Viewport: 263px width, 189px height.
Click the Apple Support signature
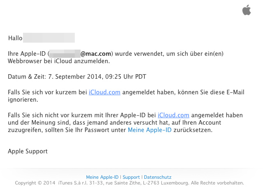pos(28,151)
